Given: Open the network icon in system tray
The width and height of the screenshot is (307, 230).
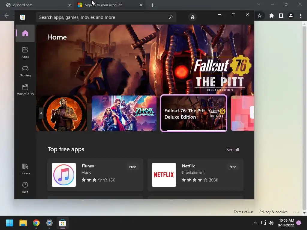Looking at the screenshot, I should pos(264,223).
